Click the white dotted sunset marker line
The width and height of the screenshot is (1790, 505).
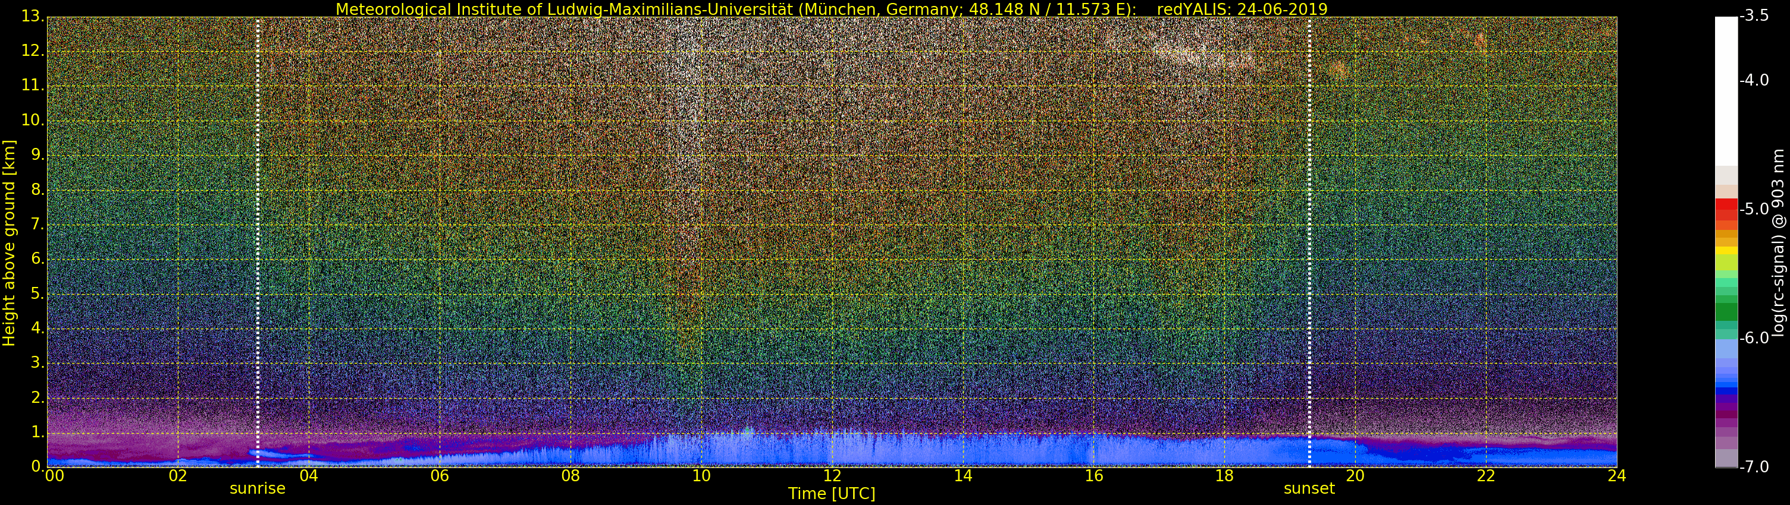click(1309, 241)
